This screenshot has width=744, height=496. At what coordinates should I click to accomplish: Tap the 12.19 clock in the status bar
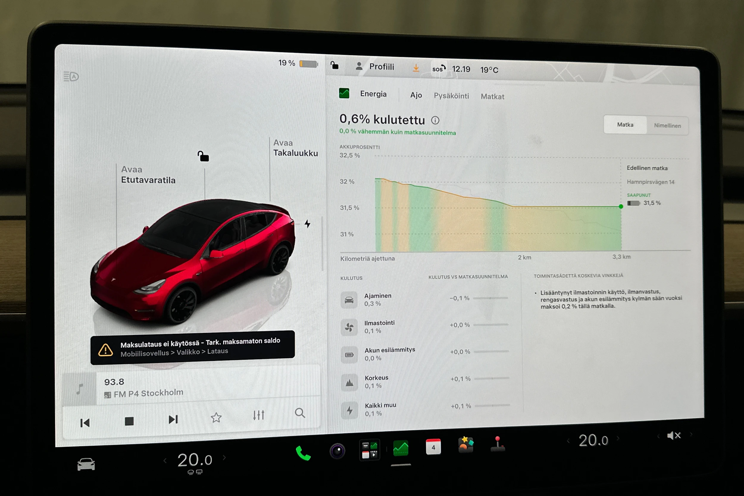461,69
